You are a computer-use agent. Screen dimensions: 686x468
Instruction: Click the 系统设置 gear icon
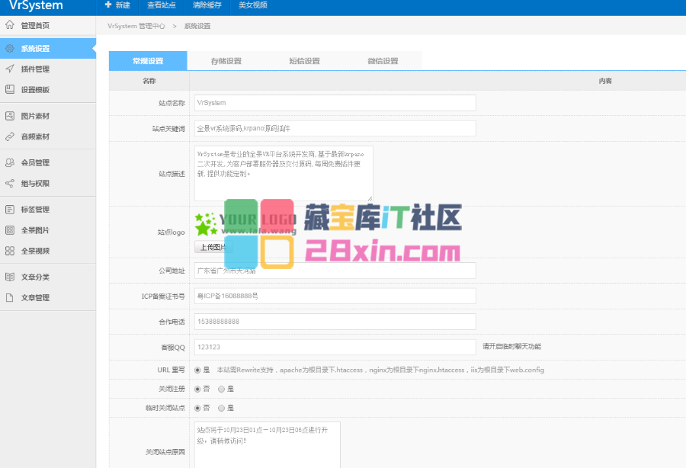(10, 49)
